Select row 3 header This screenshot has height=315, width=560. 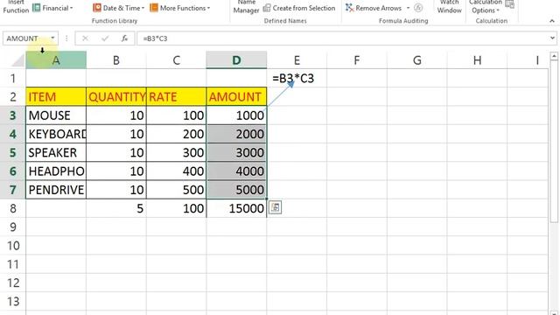click(13, 115)
